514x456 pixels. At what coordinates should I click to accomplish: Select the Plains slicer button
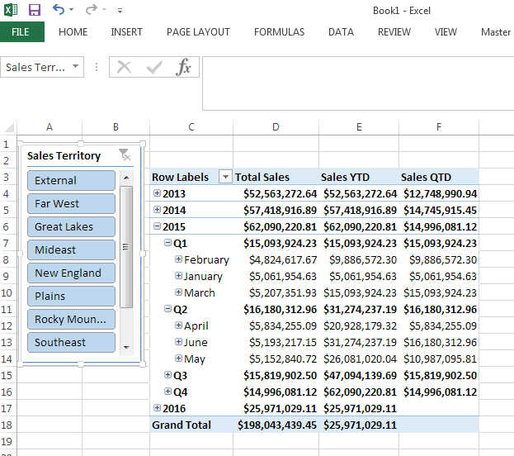coord(71,296)
